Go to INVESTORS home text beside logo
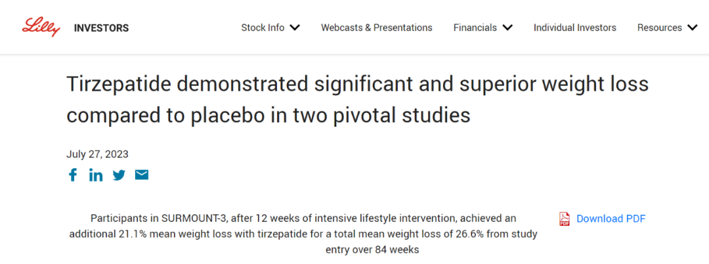 click(x=101, y=28)
